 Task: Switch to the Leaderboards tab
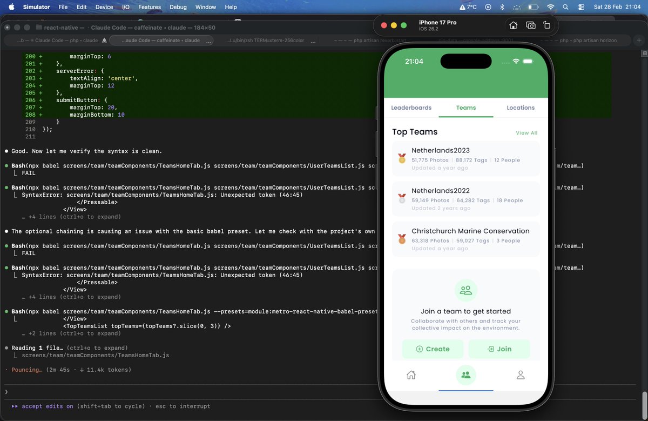411,108
